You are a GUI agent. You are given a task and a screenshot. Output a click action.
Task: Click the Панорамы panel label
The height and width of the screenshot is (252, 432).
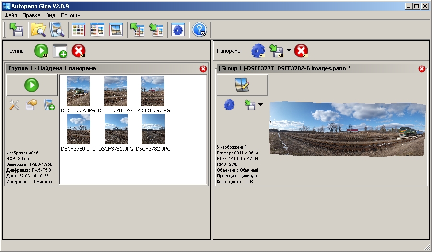point(229,51)
